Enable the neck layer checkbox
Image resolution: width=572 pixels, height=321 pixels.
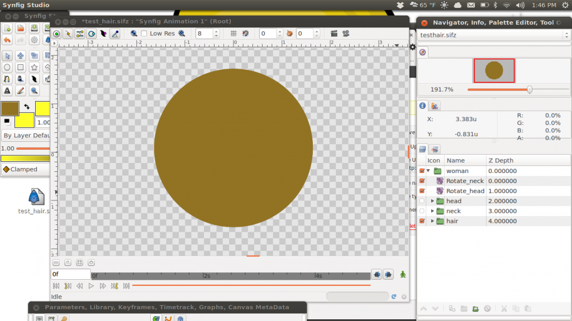pos(422,211)
